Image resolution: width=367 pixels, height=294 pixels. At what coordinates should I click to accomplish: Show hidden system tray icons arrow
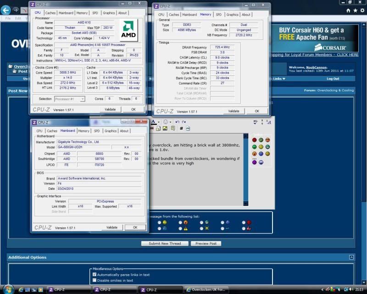323,290
